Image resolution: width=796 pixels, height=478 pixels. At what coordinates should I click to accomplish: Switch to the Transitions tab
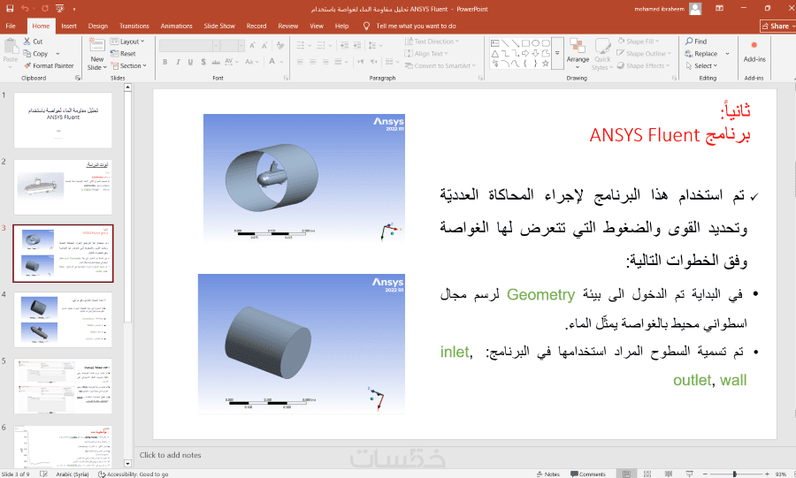point(134,26)
